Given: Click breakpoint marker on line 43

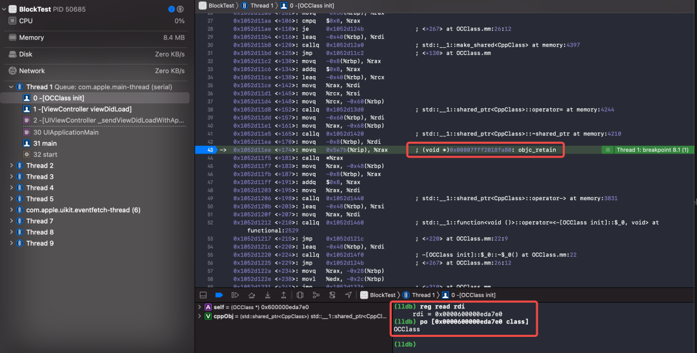Looking at the screenshot, I should (x=206, y=150).
